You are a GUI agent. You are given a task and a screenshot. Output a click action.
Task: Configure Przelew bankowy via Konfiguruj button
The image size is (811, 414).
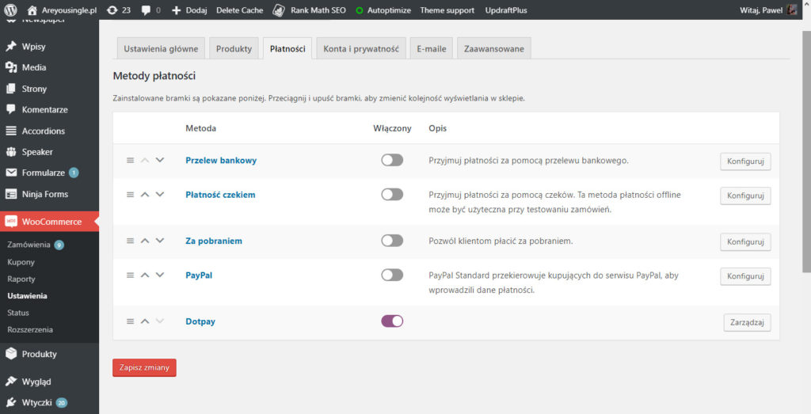pyautogui.click(x=745, y=161)
